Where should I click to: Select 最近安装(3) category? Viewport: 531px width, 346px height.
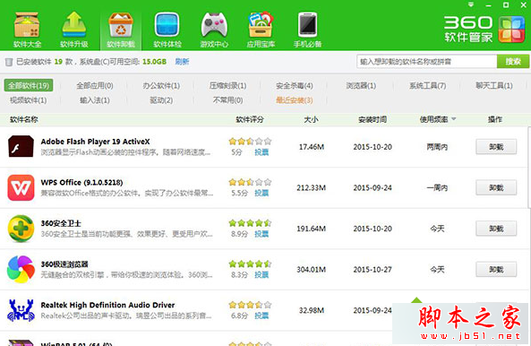point(295,100)
